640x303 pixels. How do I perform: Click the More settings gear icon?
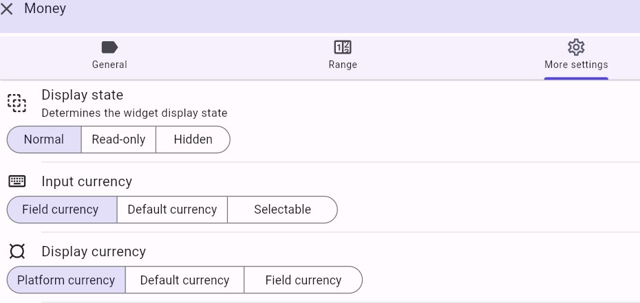[576, 47]
